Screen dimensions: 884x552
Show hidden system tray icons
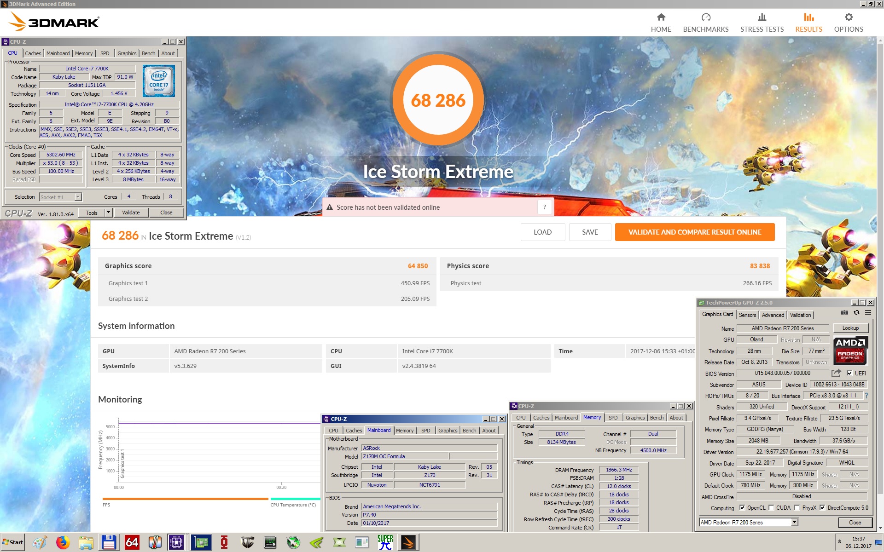click(x=839, y=542)
